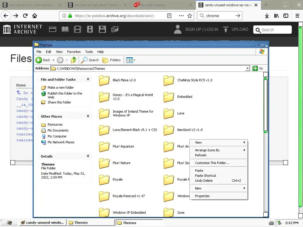
Task: Choose Undo Delete from context menu
Action: pos(219,181)
